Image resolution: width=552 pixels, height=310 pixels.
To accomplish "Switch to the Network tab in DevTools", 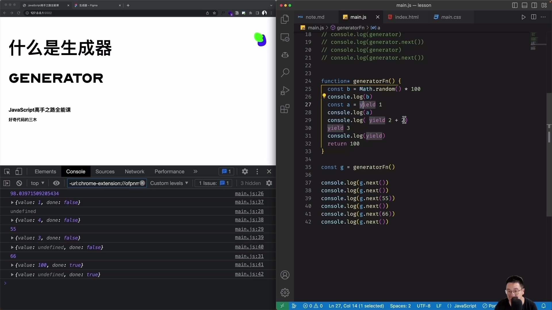I will tap(135, 171).
